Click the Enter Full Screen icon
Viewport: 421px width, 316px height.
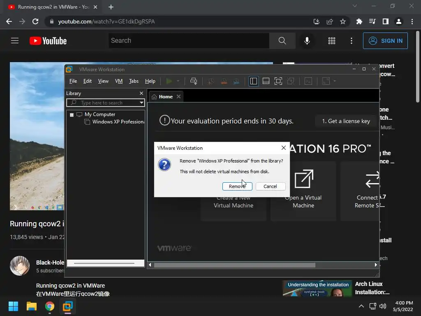[x=278, y=81]
